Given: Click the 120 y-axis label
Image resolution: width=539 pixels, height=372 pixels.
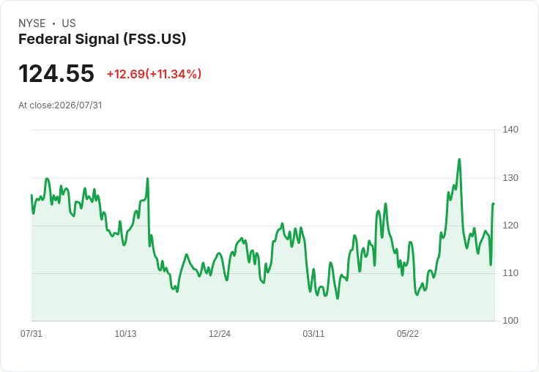Looking at the screenshot, I should point(510,226).
